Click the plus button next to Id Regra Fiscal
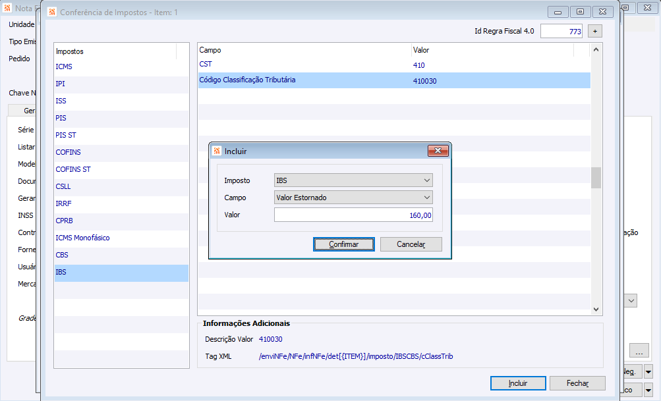Viewport: 661px width, 401px height. pos(595,31)
